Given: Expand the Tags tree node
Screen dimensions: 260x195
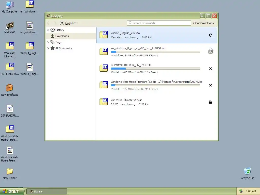Looking at the screenshot, I should click(48, 42).
